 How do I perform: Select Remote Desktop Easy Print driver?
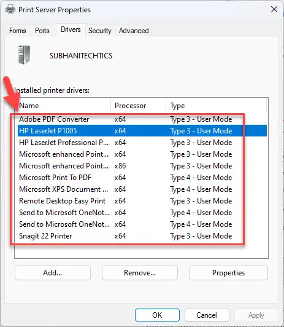coord(142,201)
